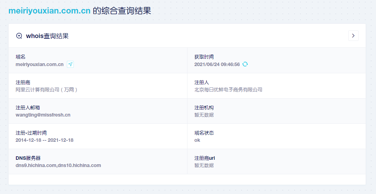This screenshot has height=194, width=376.
Task: Click the DNS servers dns9.hichina.com,dns10.hichina.com
Action: click(x=58, y=165)
